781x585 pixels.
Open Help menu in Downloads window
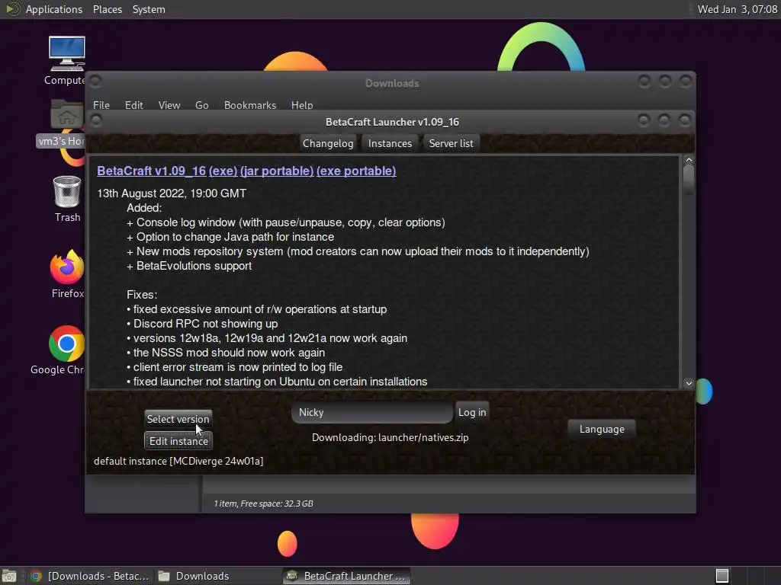[x=302, y=105]
